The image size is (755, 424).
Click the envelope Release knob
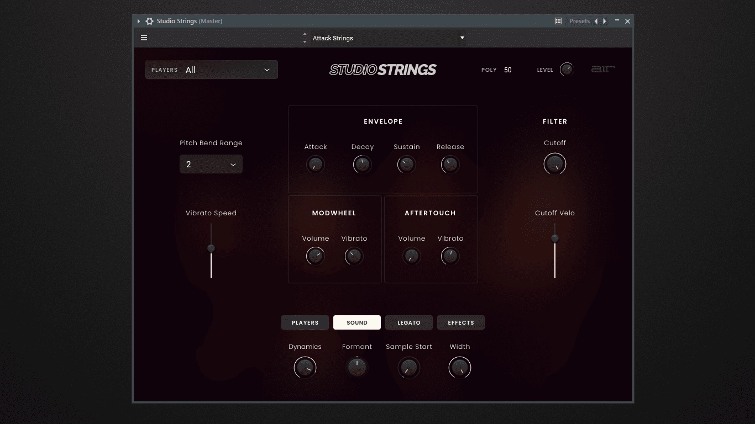tap(450, 165)
